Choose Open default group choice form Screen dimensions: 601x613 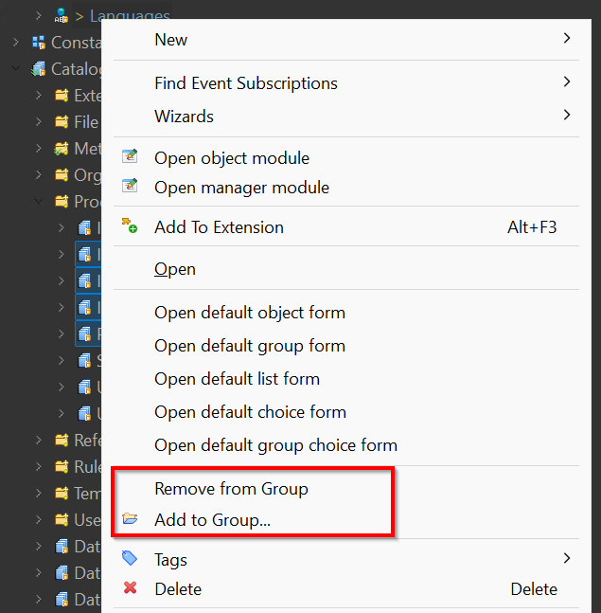click(346, 445)
